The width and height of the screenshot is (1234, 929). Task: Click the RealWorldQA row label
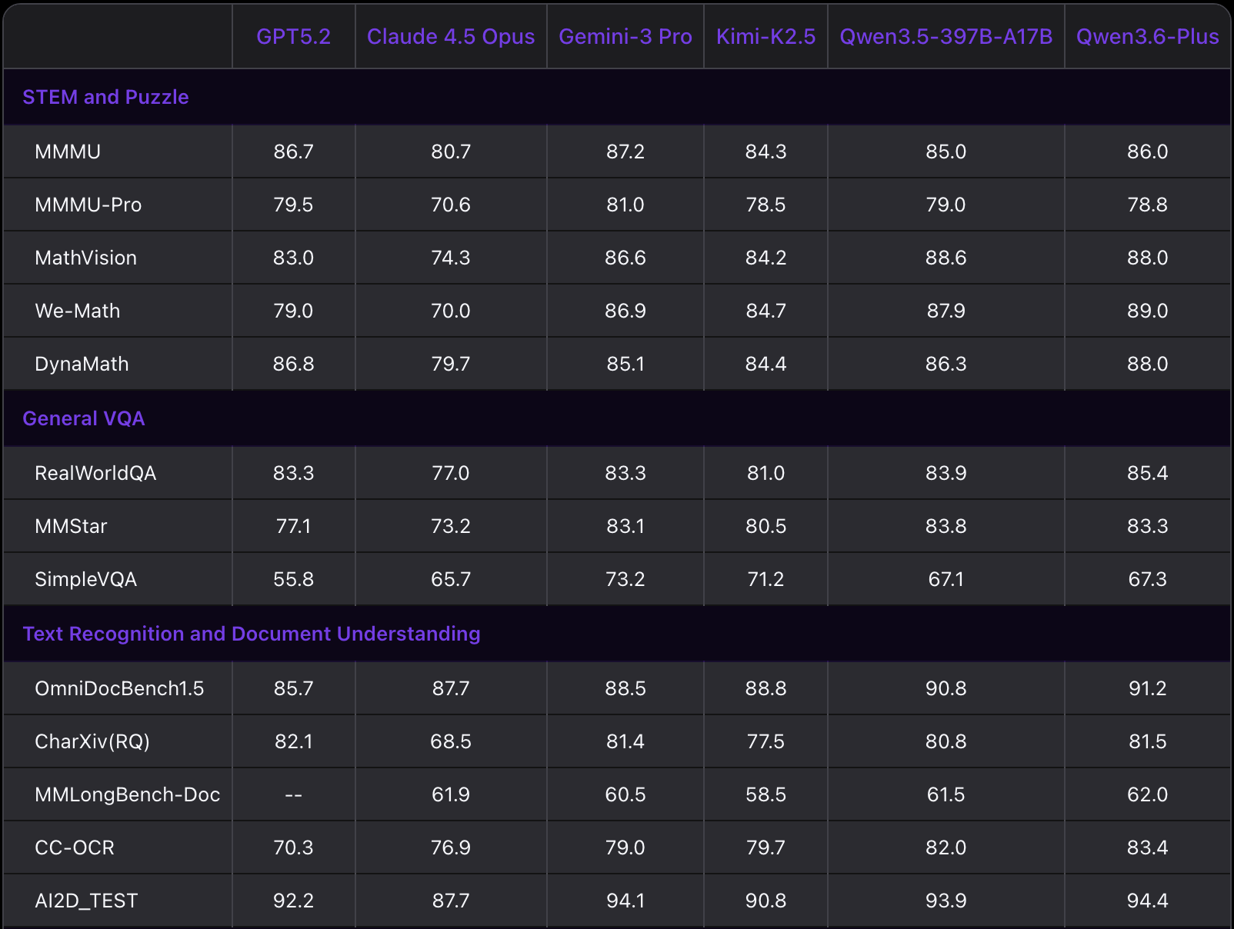coord(95,473)
